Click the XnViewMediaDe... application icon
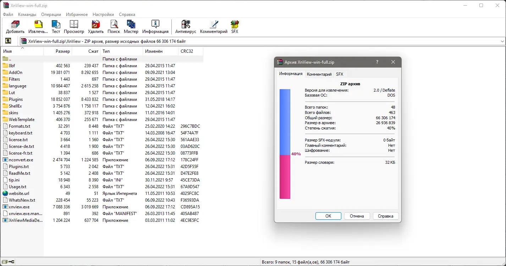506x266 pixels. pyautogui.click(x=5, y=220)
